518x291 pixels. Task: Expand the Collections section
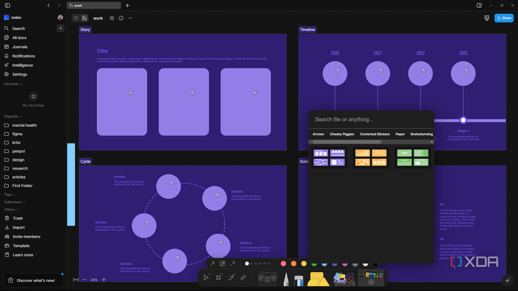click(14, 202)
